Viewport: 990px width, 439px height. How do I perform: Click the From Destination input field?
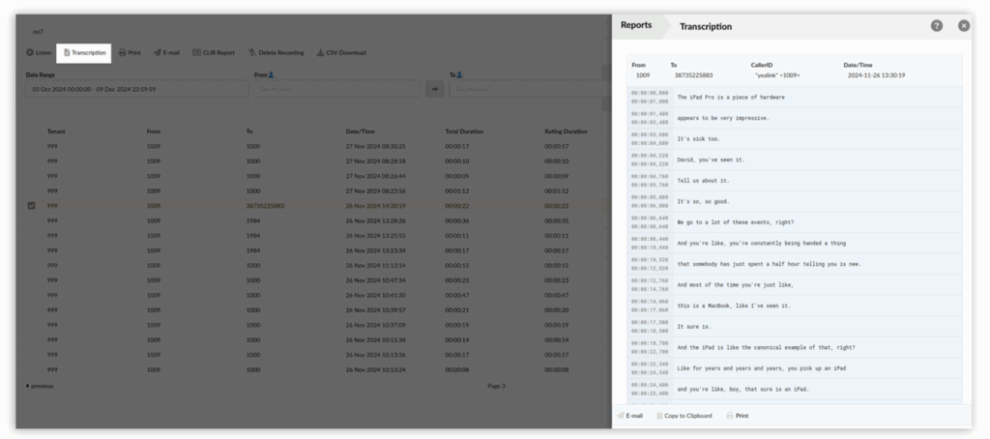(x=337, y=89)
